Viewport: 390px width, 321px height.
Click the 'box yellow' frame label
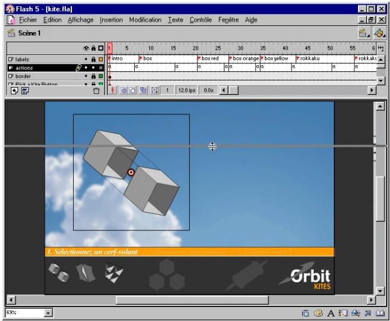pos(276,59)
